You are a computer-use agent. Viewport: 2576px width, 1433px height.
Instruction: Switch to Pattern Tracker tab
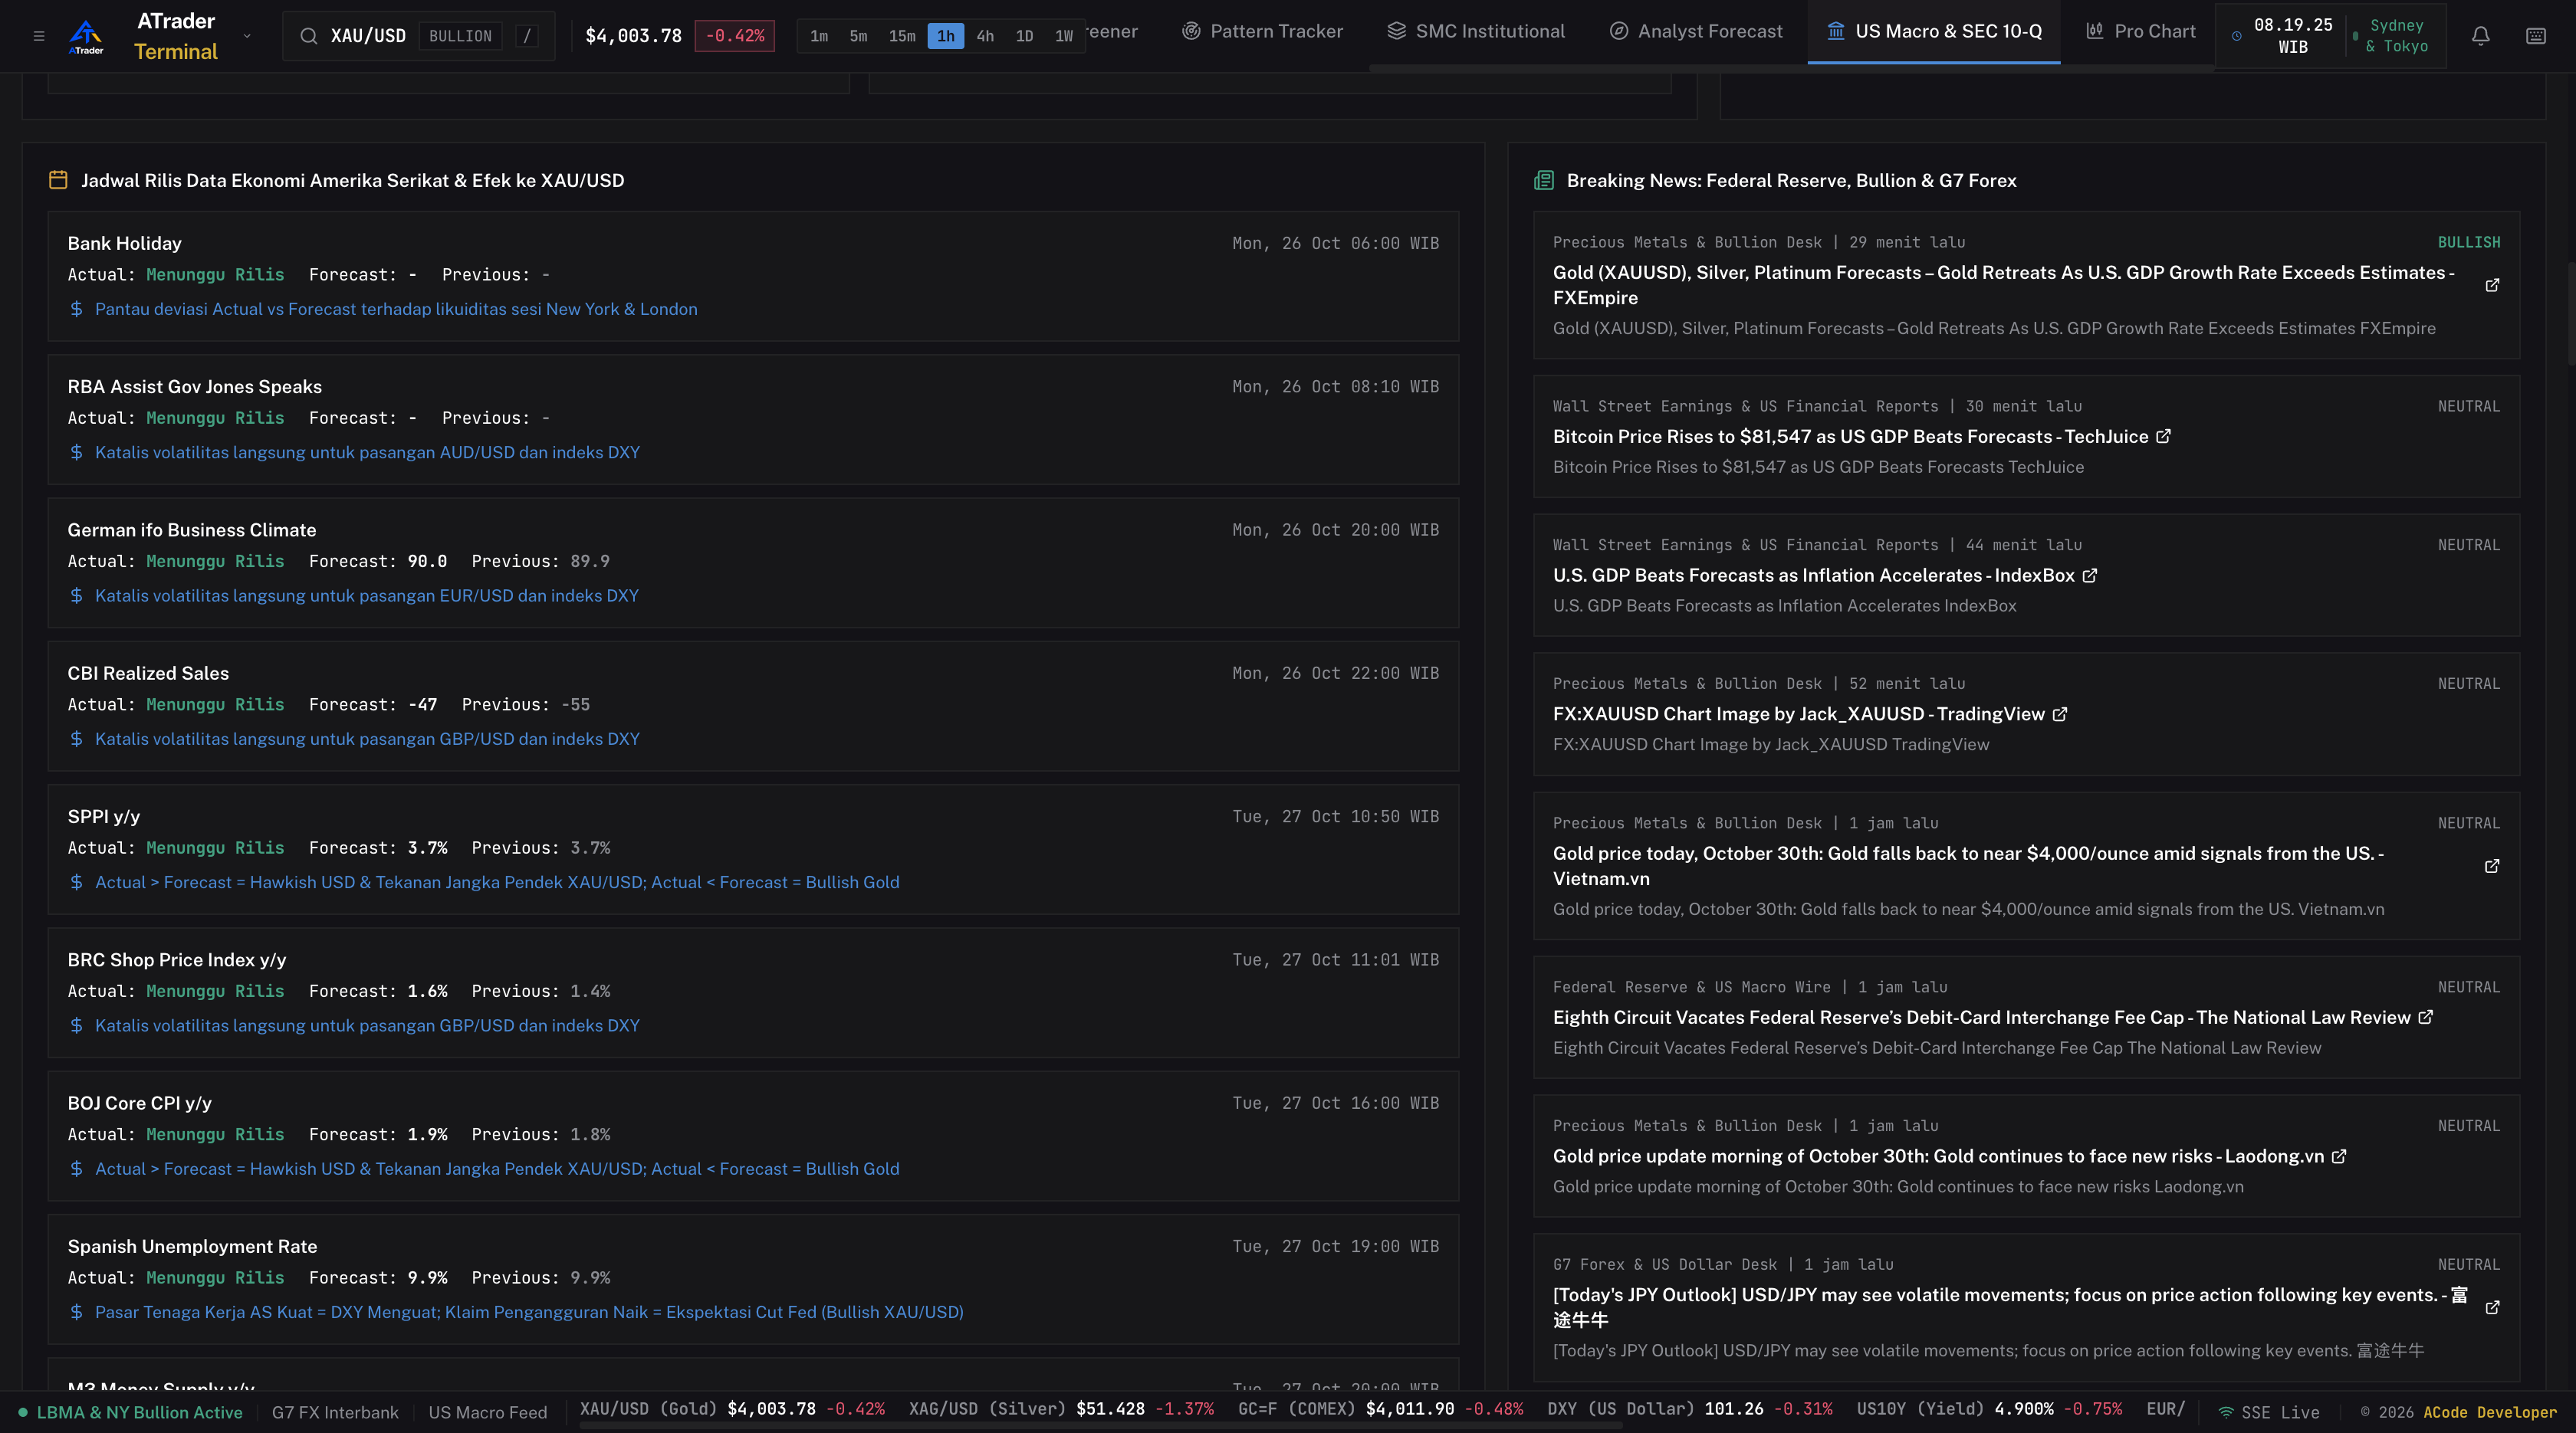1262,32
